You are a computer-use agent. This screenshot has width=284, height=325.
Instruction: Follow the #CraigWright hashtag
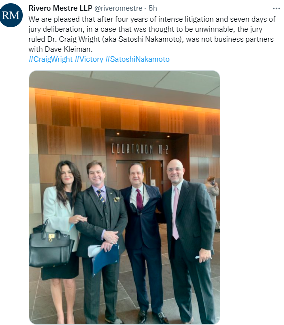pos(50,59)
